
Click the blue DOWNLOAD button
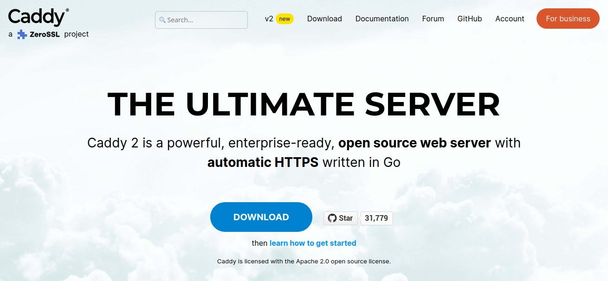pos(261,217)
